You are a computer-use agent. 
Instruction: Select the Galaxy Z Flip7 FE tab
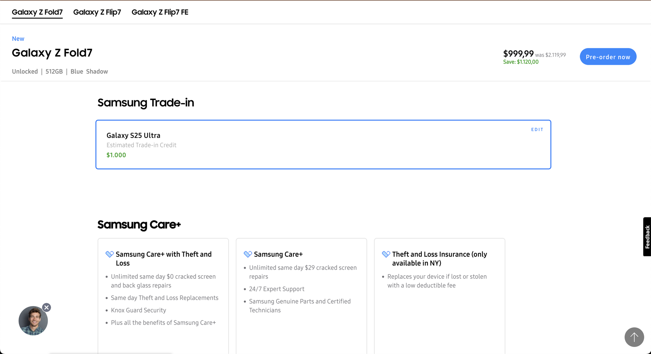[160, 12]
